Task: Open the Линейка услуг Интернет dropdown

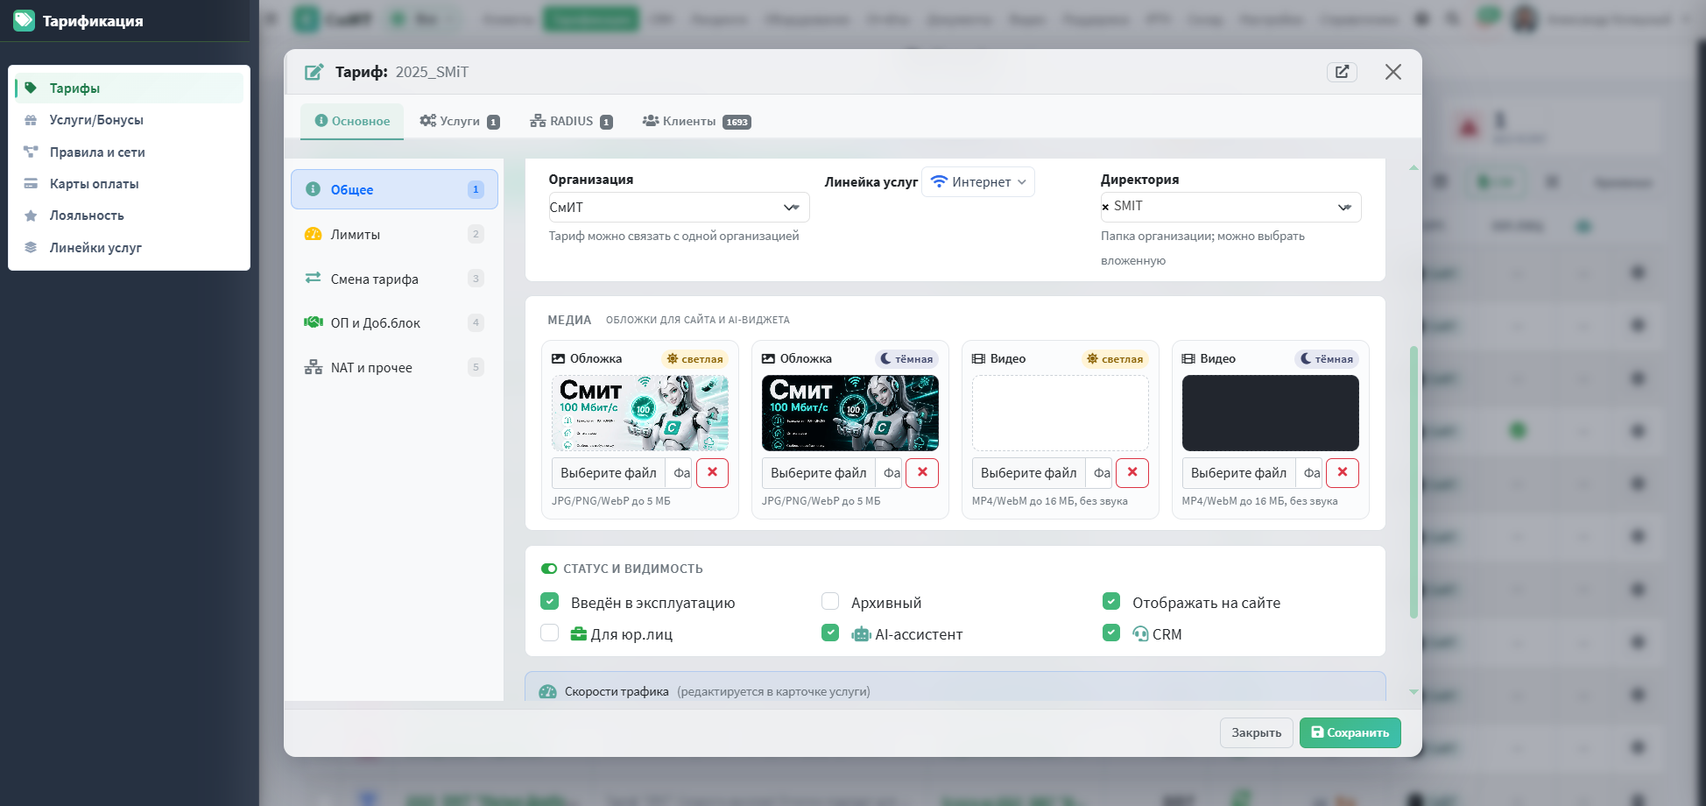Action: [x=978, y=182]
